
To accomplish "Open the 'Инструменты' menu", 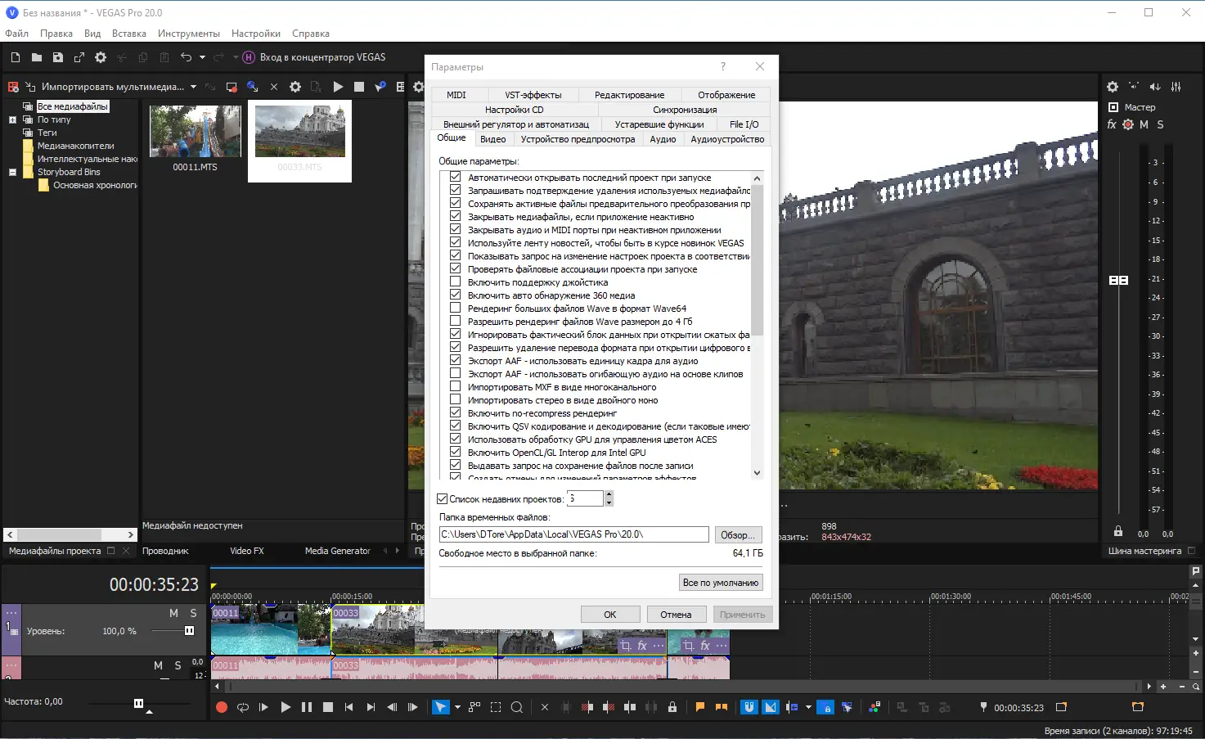I will coord(188,34).
